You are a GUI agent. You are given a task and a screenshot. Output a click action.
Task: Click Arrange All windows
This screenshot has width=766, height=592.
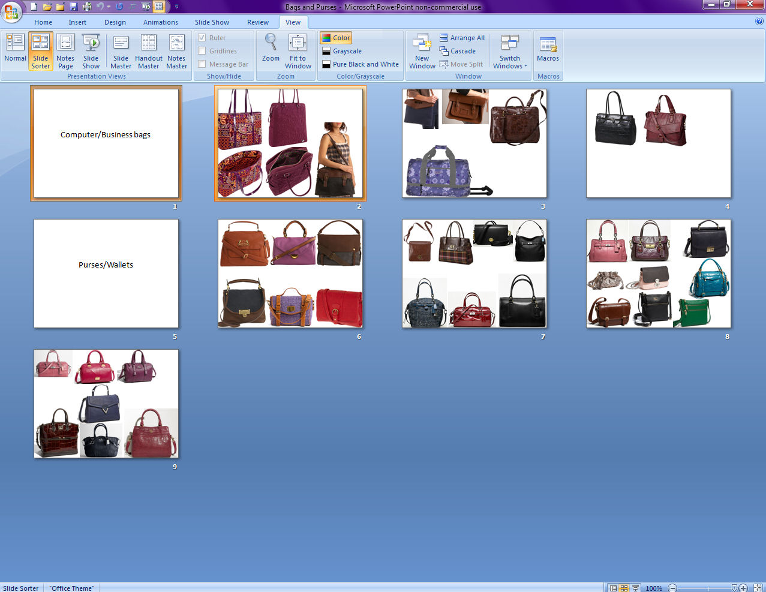pyautogui.click(x=462, y=38)
